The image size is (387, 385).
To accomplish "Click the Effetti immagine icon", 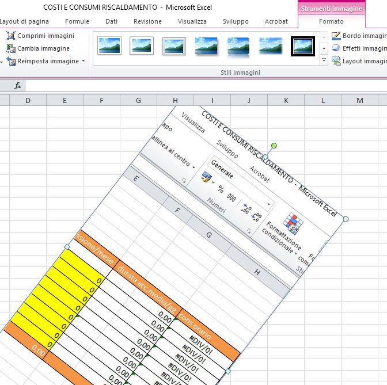I will point(336,48).
